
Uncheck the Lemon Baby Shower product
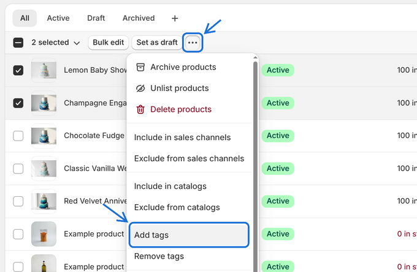[x=18, y=70]
